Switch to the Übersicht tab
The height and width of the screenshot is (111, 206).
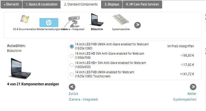11,4
